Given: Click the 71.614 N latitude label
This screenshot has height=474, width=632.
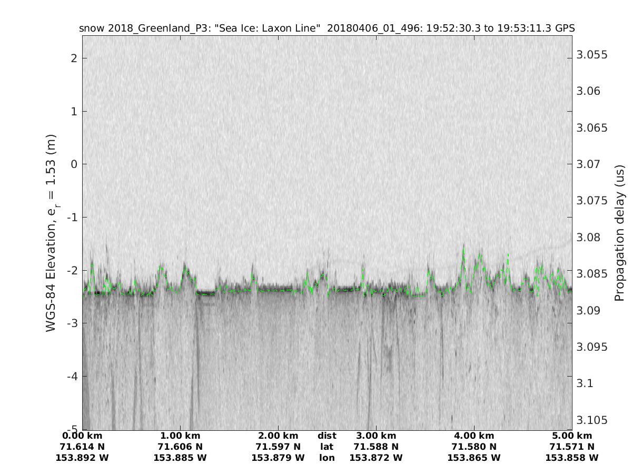Looking at the screenshot, I should pyautogui.click(x=82, y=447).
